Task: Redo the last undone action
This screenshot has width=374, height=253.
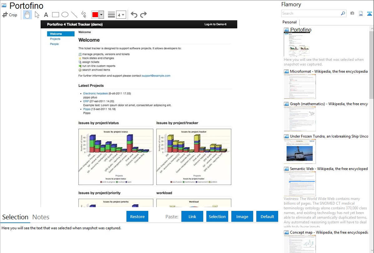Action: 143,15
